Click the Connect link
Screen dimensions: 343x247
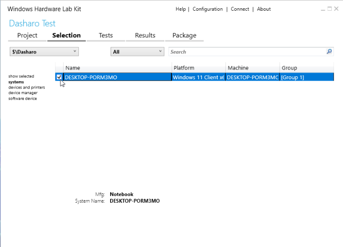[240, 9]
